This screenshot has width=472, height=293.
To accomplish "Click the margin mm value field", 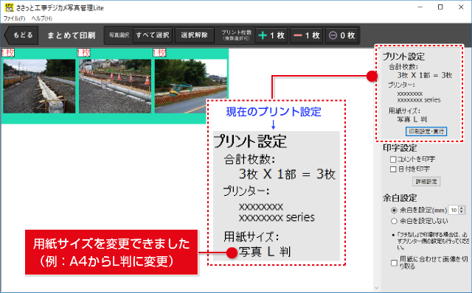I will pos(454,210).
